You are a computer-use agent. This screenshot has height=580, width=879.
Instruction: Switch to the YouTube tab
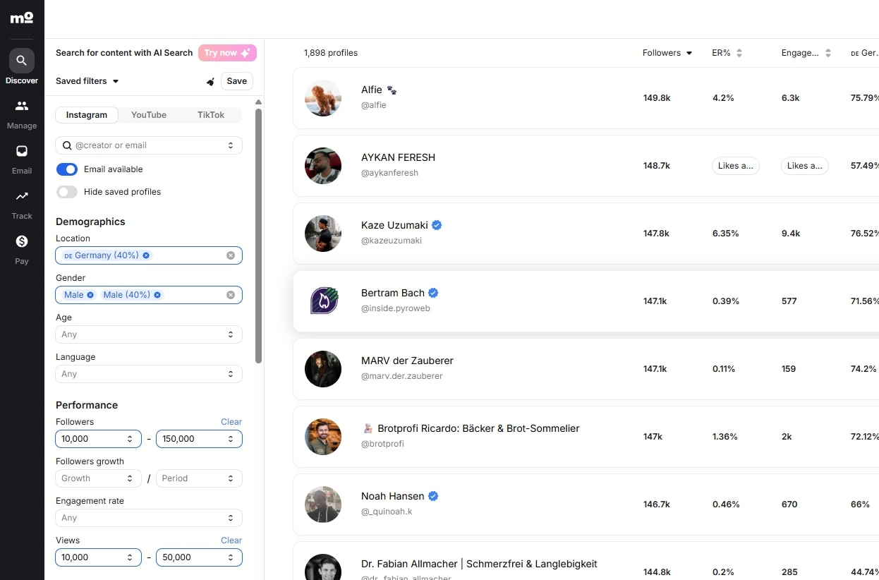pyautogui.click(x=148, y=114)
